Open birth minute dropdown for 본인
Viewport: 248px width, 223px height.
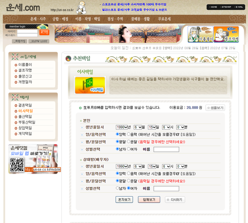pos(180,127)
